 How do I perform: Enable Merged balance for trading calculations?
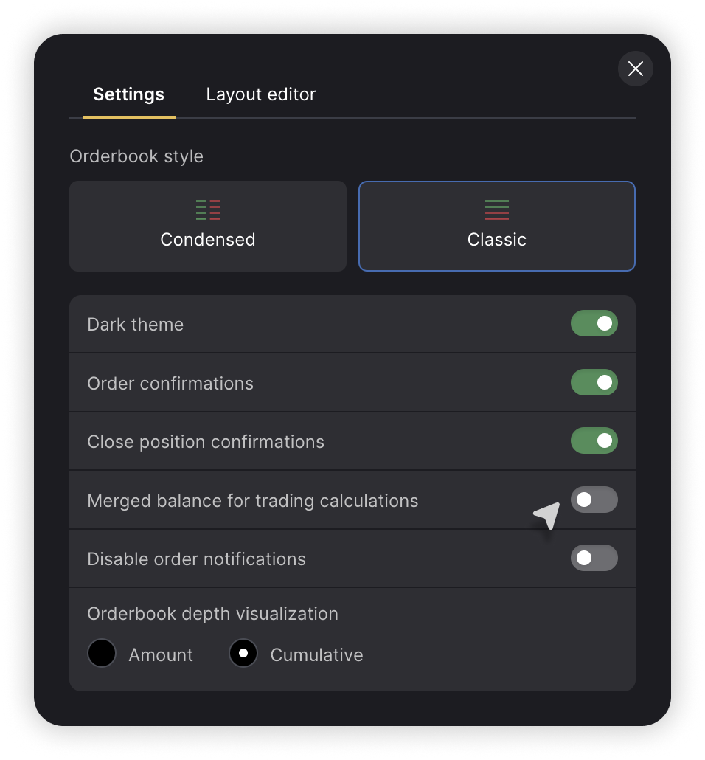[594, 500]
